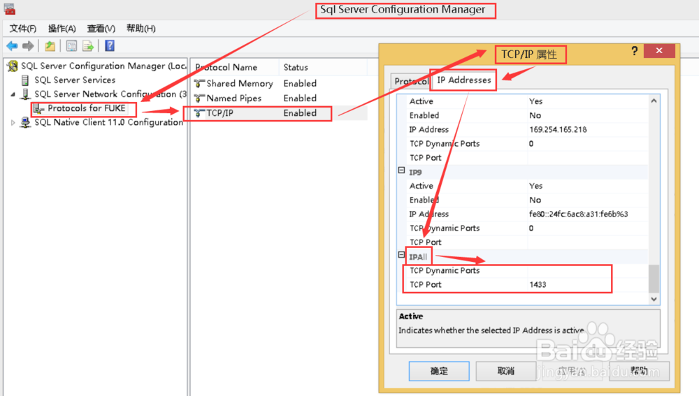The width and height of the screenshot is (699, 396).
Task: Click the Show/Hide console tree icon
Action: pyautogui.click(x=71, y=46)
